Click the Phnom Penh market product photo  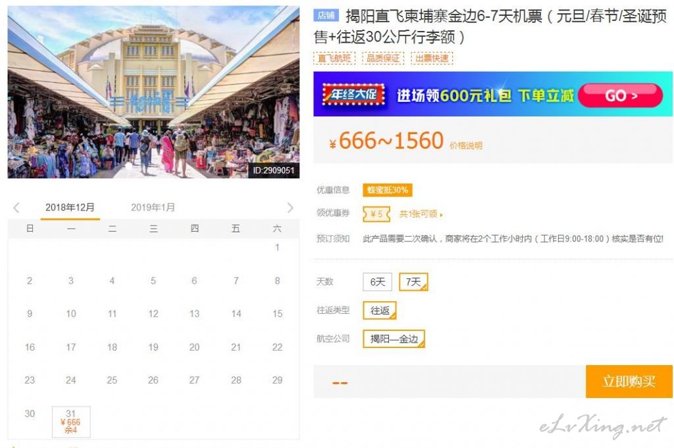point(153,92)
